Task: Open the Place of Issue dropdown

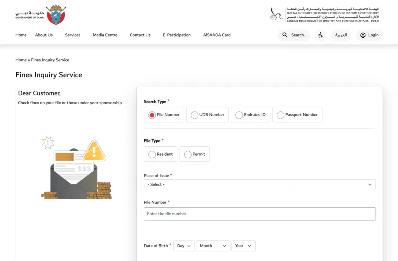Action: click(x=259, y=184)
